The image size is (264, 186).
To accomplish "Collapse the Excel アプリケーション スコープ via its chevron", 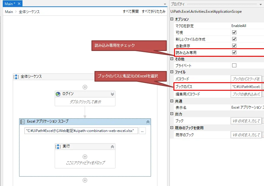I will click(x=148, y=122).
